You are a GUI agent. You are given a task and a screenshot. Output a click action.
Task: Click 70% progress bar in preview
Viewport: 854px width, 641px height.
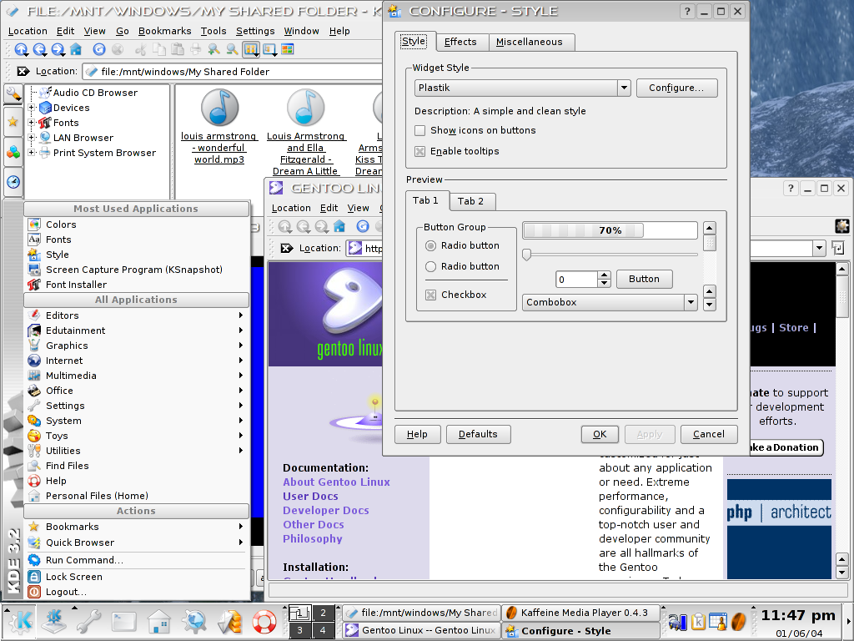[x=610, y=230]
